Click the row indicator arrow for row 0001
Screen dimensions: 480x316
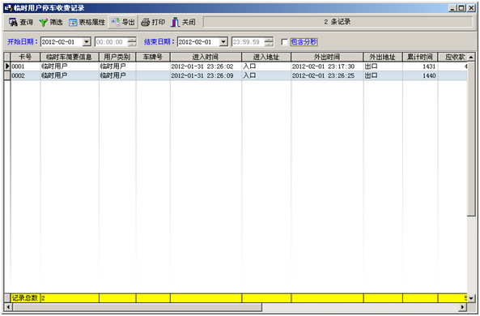(x=7, y=66)
